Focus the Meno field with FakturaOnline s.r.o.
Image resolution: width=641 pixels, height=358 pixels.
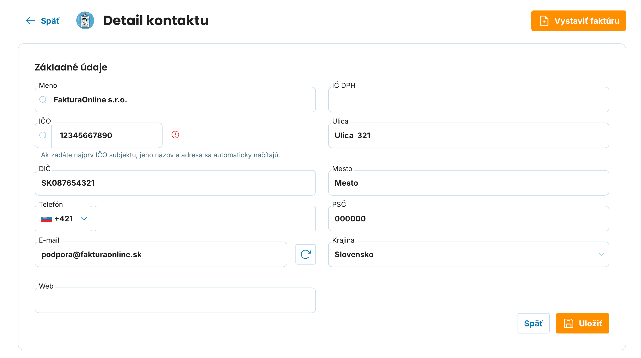pos(175,100)
